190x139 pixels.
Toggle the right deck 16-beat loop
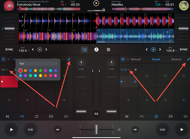(153, 49)
